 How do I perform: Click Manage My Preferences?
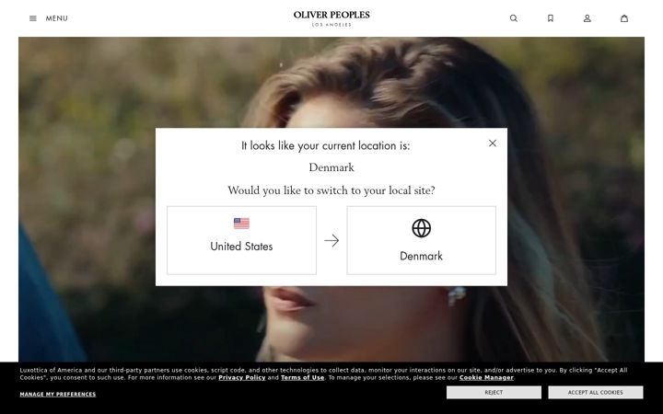[x=58, y=394]
